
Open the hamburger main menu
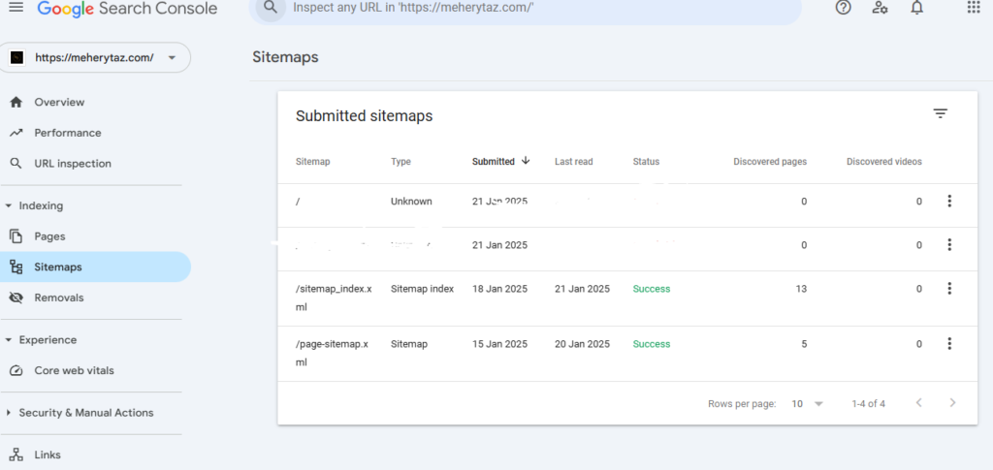[x=16, y=8]
